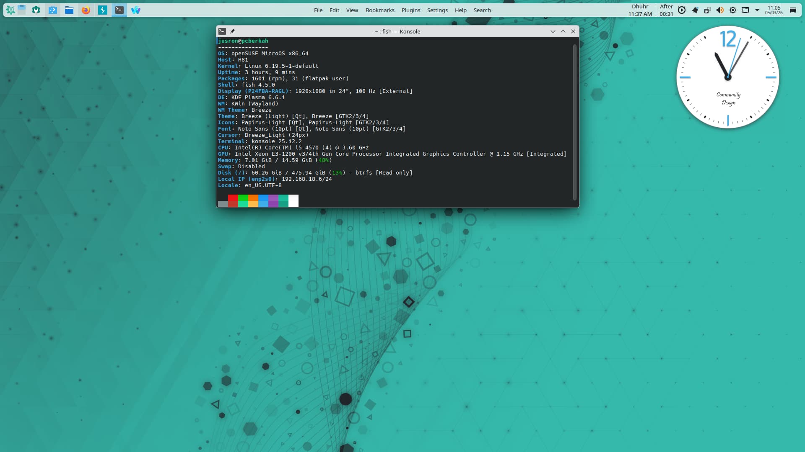805x452 pixels.
Task: Toggle the pin on Konsole titlebar
Action: 232,31
